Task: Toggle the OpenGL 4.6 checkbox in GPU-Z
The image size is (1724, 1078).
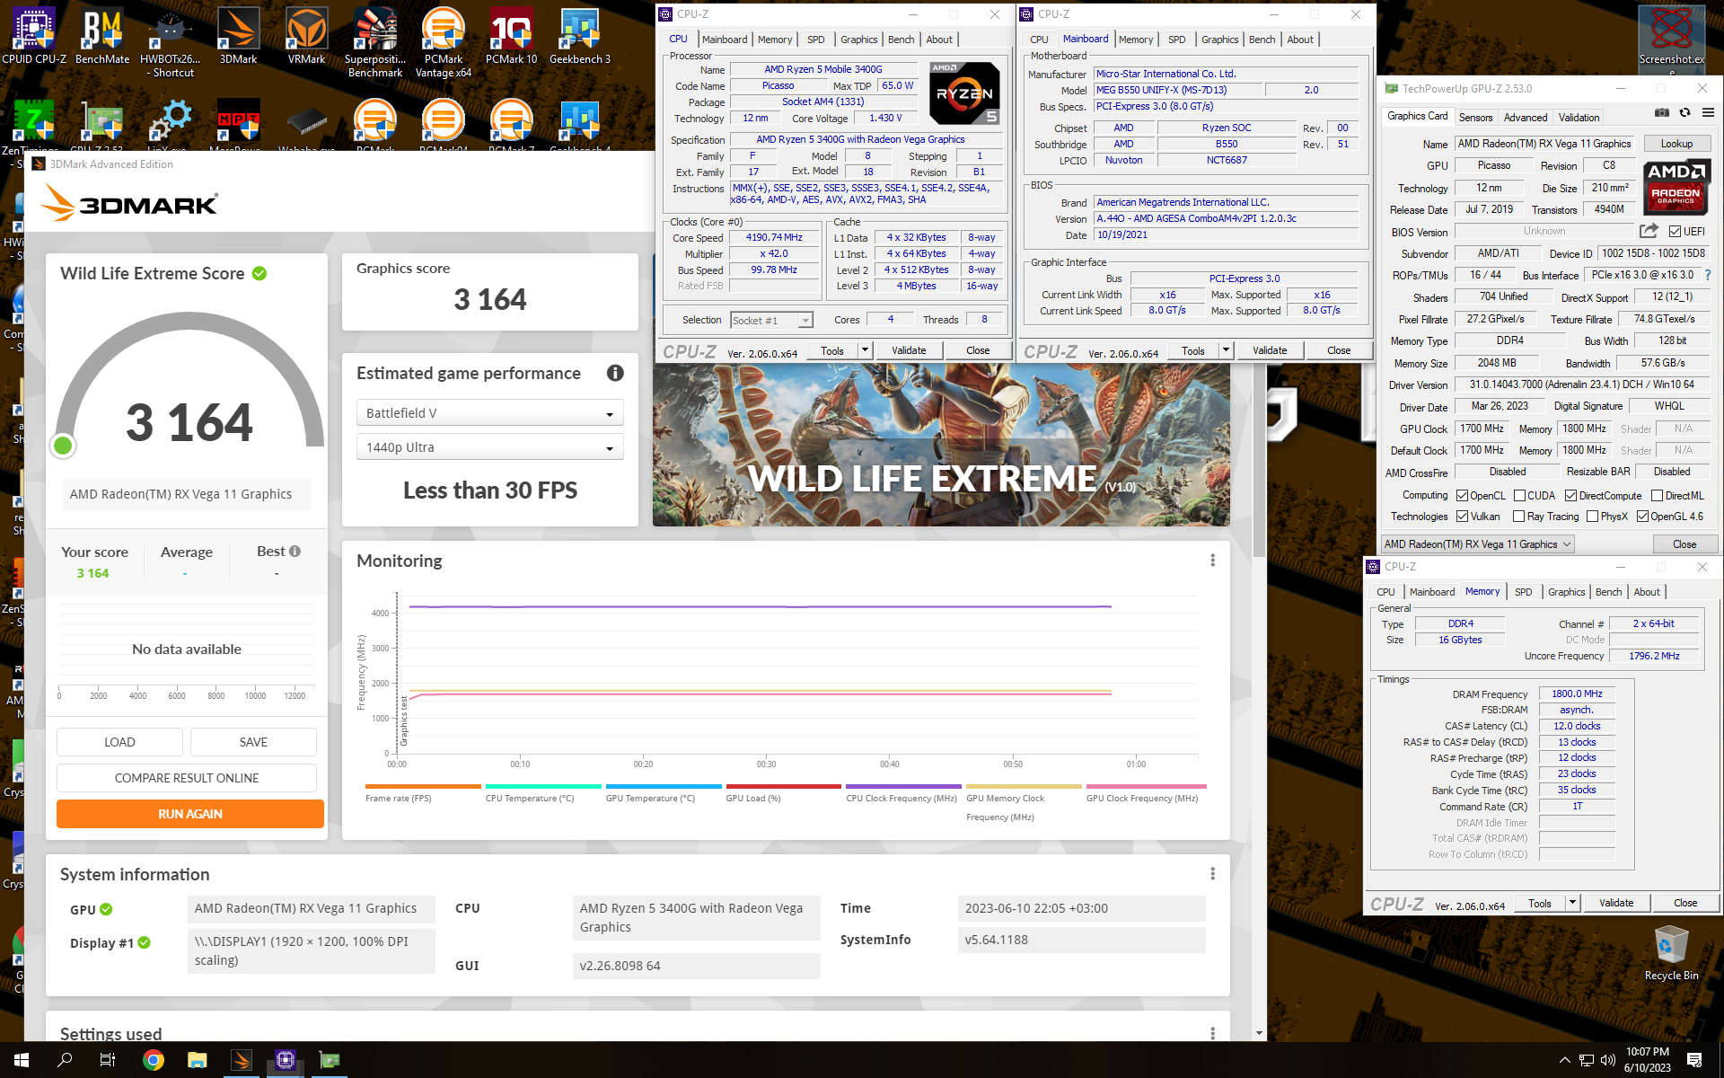Action: [x=1642, y=517]
